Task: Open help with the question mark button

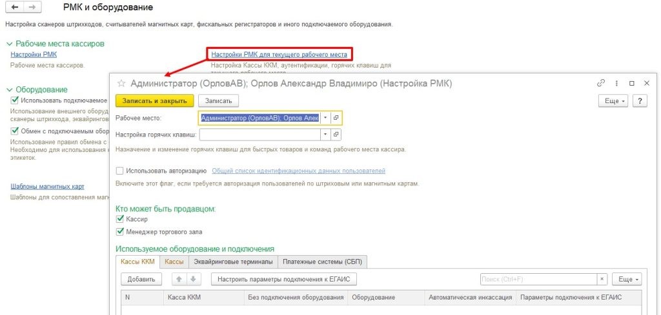Action: (640, 100)
